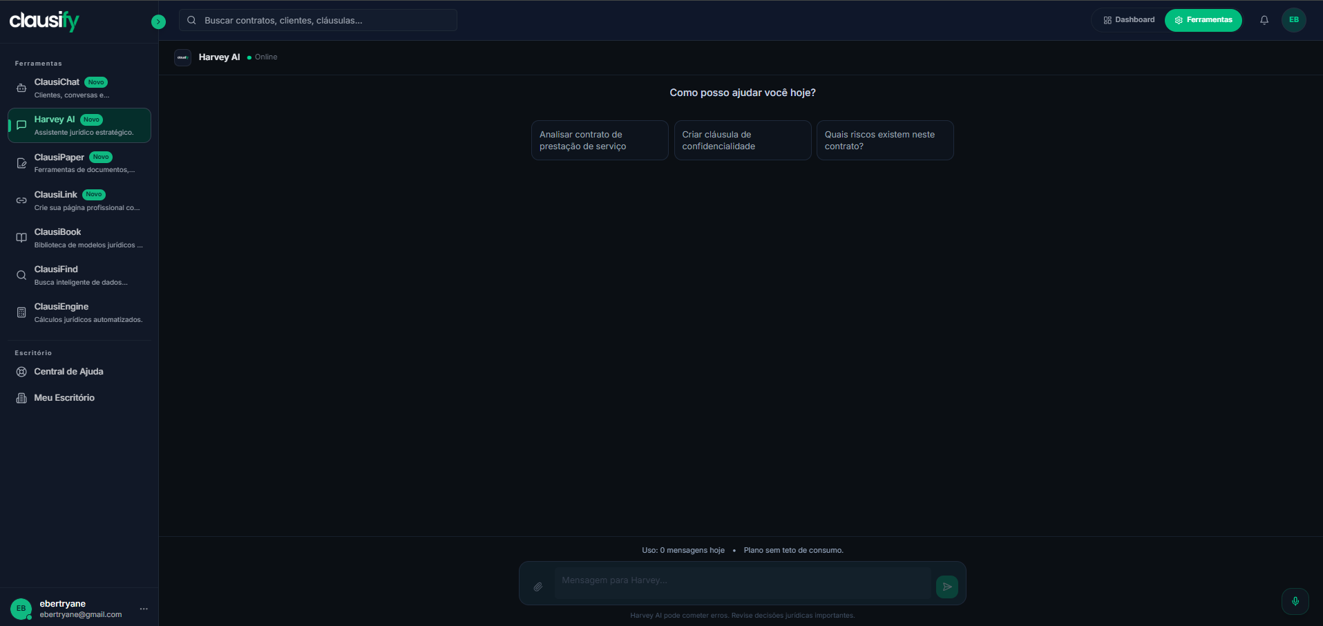Open ClausiPaper document tools
1323x626 pixels.
[79, 163]
